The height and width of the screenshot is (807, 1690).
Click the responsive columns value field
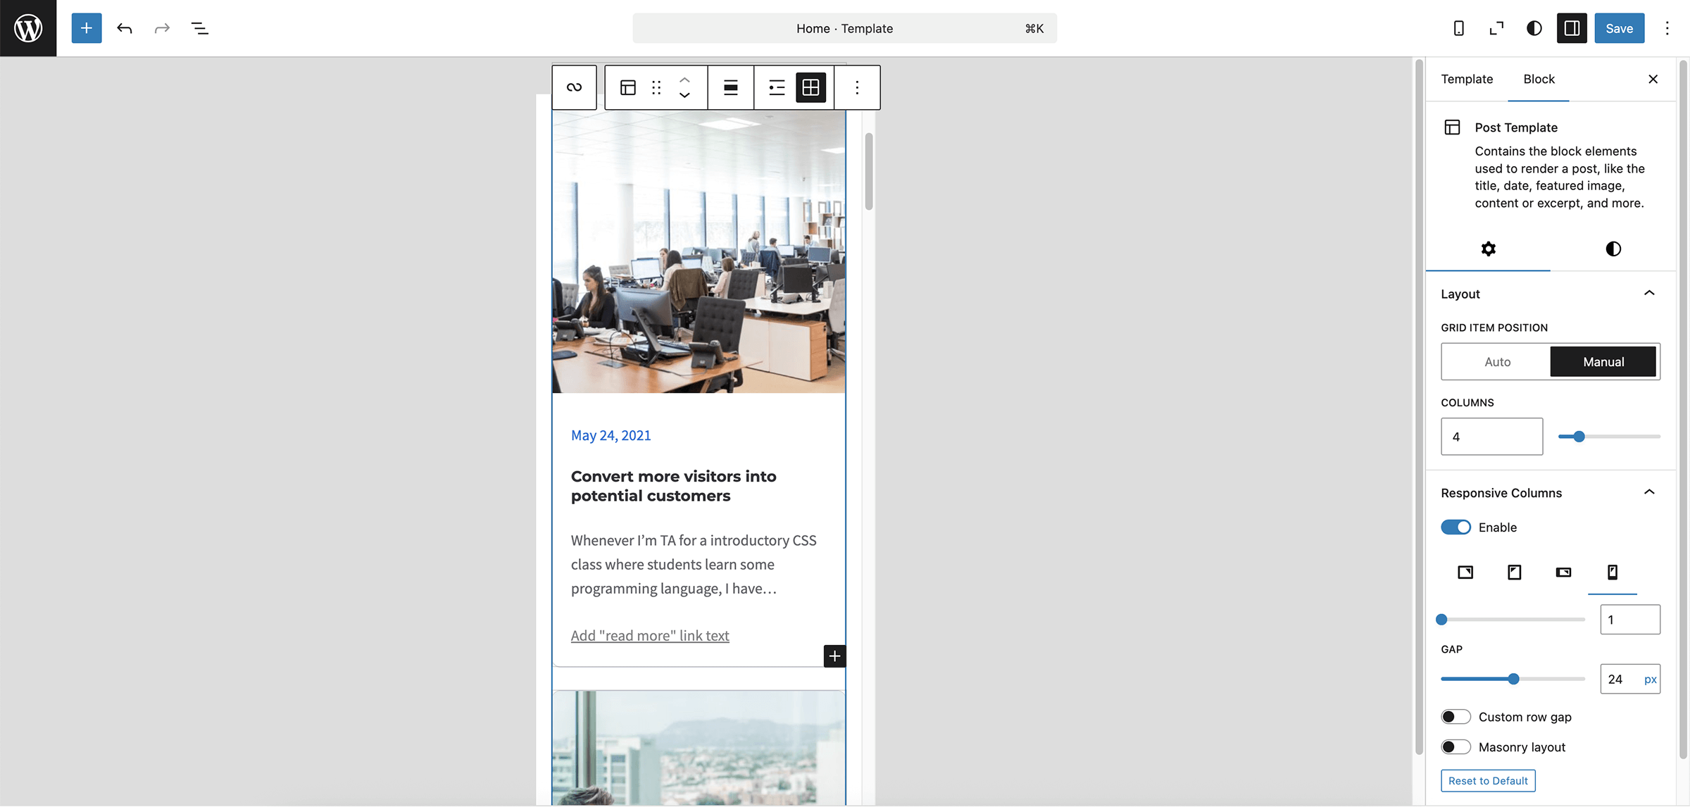pos(1629,620)
